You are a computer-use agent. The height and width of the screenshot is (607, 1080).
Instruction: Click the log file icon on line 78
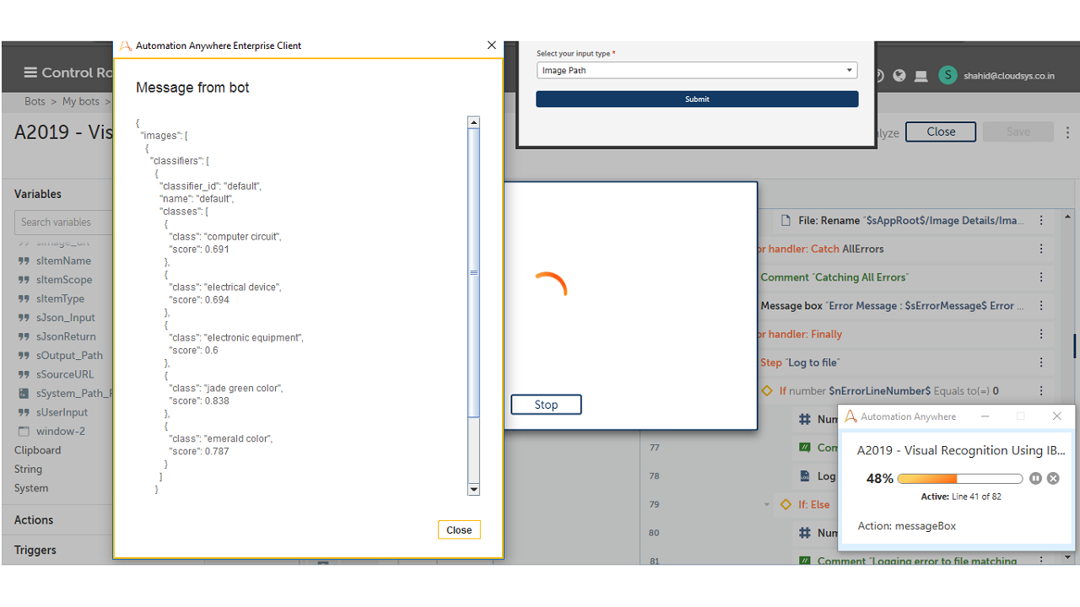(805, 476)
